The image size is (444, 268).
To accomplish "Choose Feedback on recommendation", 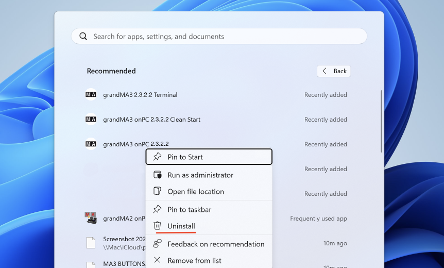I will 209,244.
